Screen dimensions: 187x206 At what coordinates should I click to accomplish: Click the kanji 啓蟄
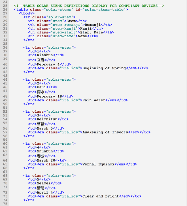[x=41, y=124]
